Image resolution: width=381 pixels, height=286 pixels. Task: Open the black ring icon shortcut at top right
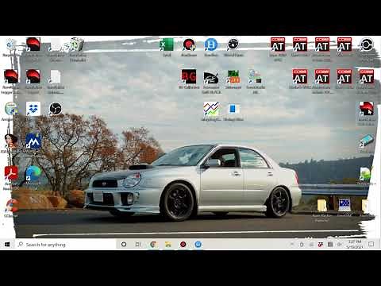pyautogui.click(x=367, y=45)
